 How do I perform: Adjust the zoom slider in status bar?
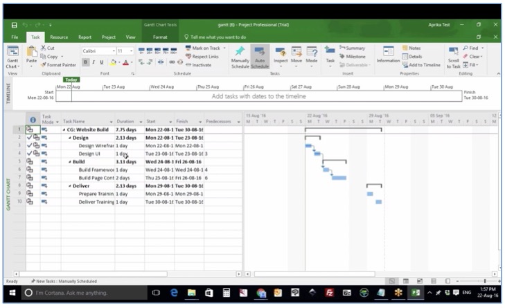tap(484, 281)
